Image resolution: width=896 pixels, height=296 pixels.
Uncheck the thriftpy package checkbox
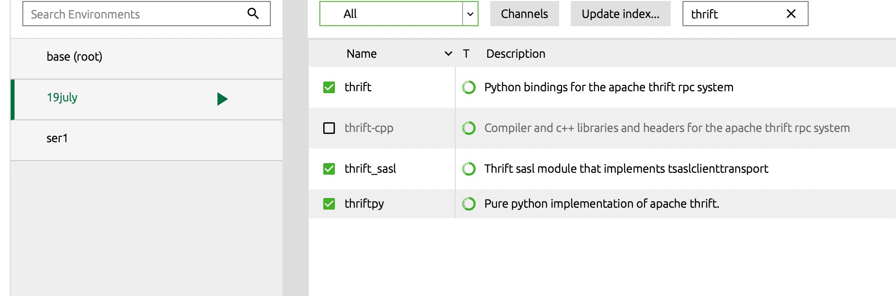point(329,204)
